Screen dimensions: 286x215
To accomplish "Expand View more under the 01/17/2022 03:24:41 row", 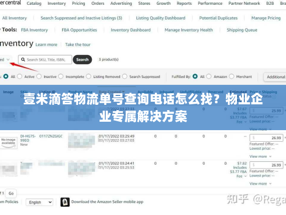I will click(260, 183).
